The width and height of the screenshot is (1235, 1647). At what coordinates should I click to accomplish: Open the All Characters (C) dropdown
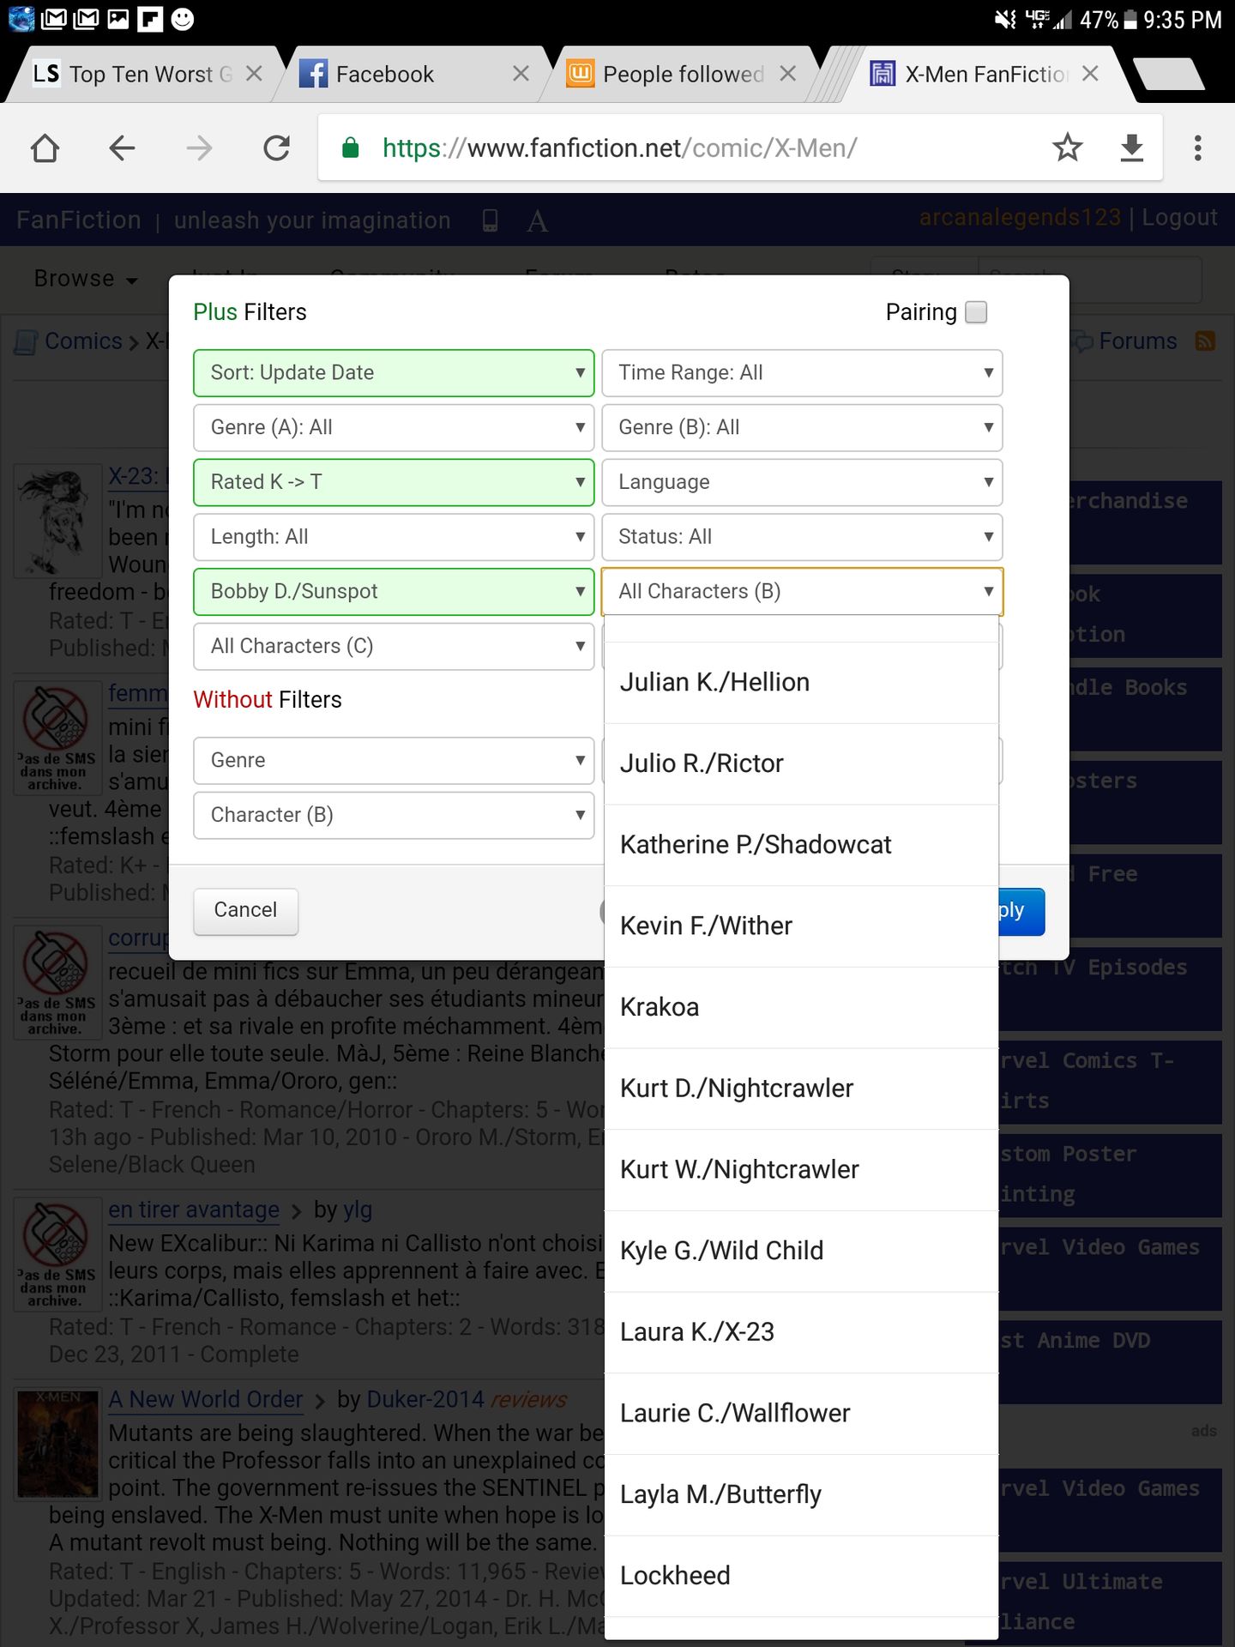coord(394,646)
